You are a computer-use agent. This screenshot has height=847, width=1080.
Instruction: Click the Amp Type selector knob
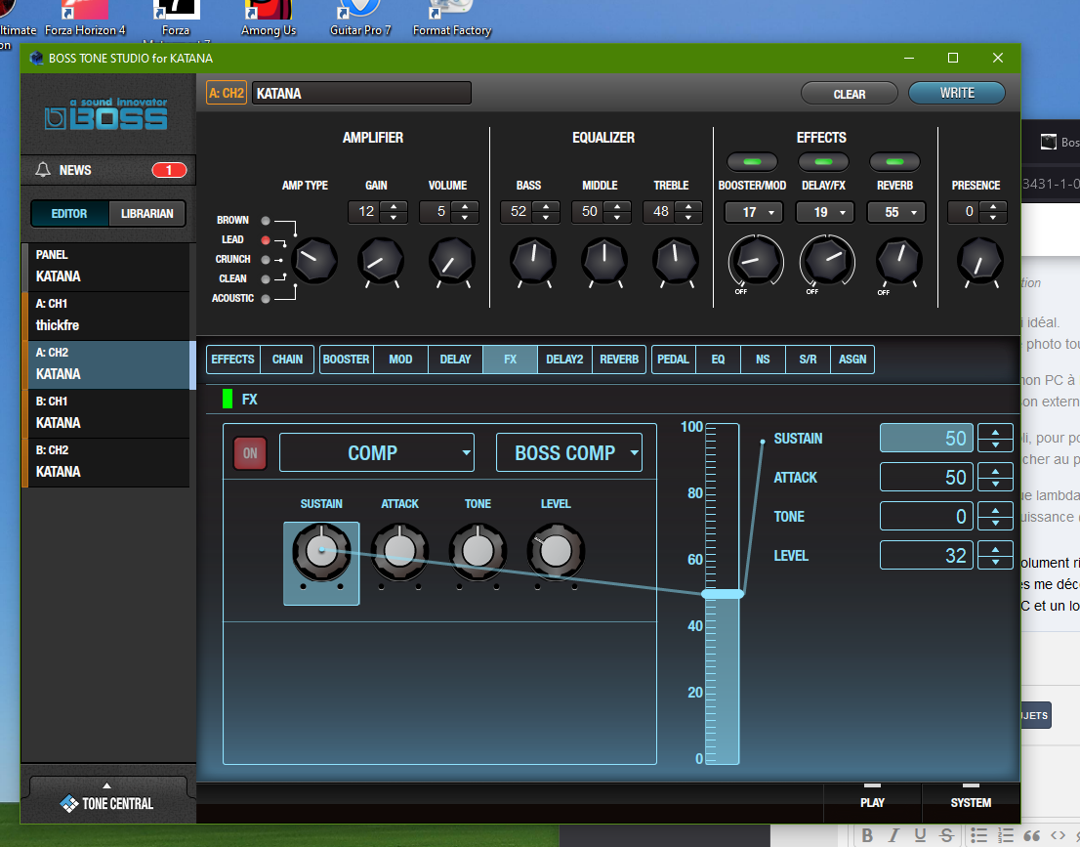314,261
